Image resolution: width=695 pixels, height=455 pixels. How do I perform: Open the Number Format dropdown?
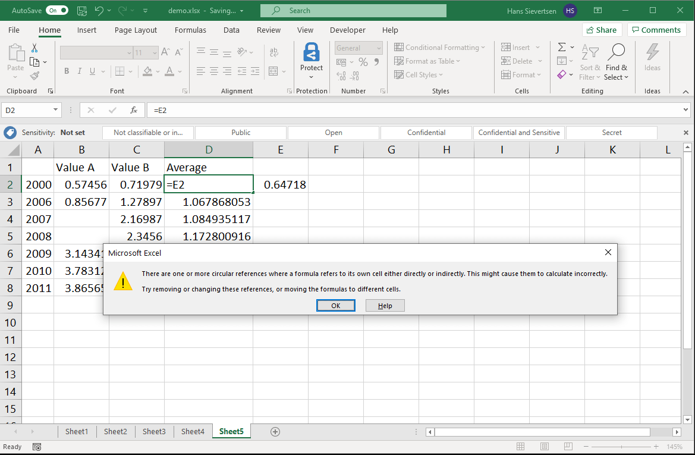(x=380, y=48)
